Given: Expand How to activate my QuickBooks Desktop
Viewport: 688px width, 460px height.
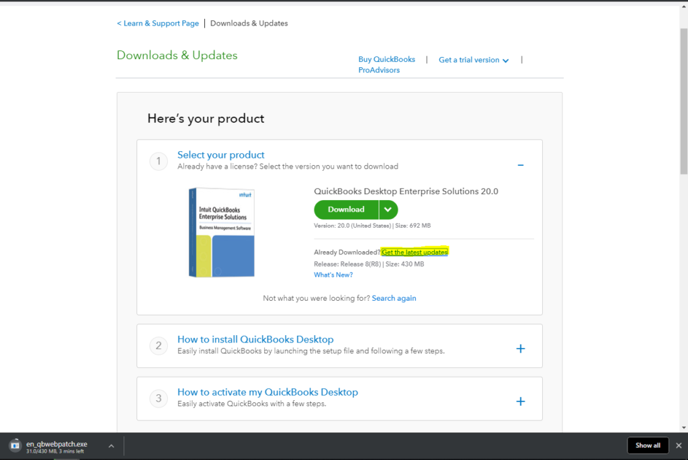Looking at the screenshot, I should (x=521, y=401).
